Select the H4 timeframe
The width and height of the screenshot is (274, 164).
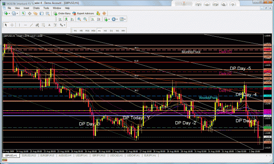(105, 31)
